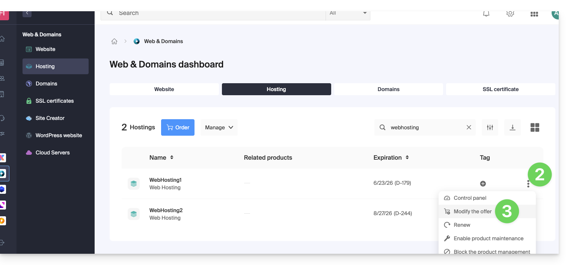The height and width of the screenshot is (265, 570).
Task: Add a tag to WebHosting1
Action: [x=483, y=184]
